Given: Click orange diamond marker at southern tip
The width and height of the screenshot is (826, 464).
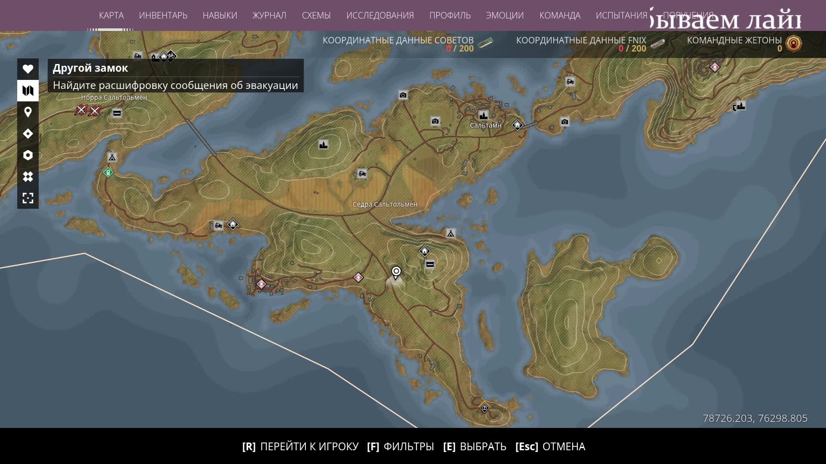Looking at the screenshot, I should click(x=484, y=407).
